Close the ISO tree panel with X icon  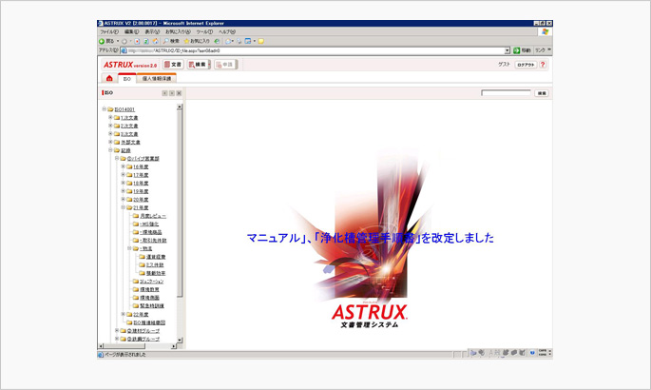[179, 93]
